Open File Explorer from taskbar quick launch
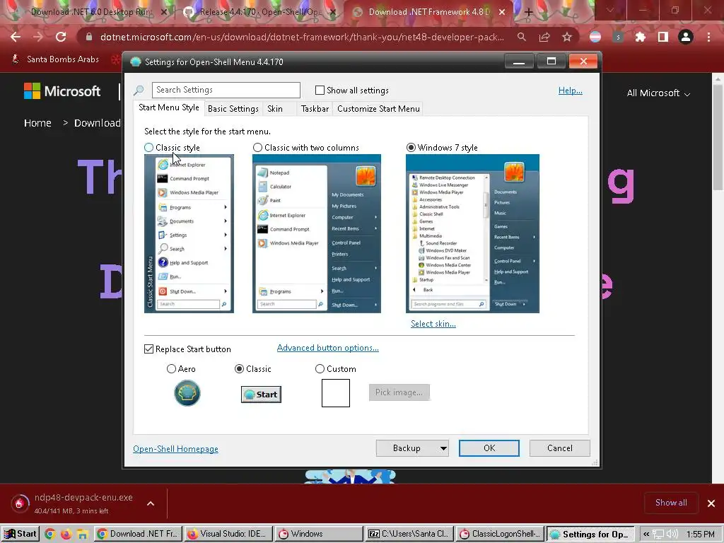The image size is (724, 543). click(x=82, y=535)
